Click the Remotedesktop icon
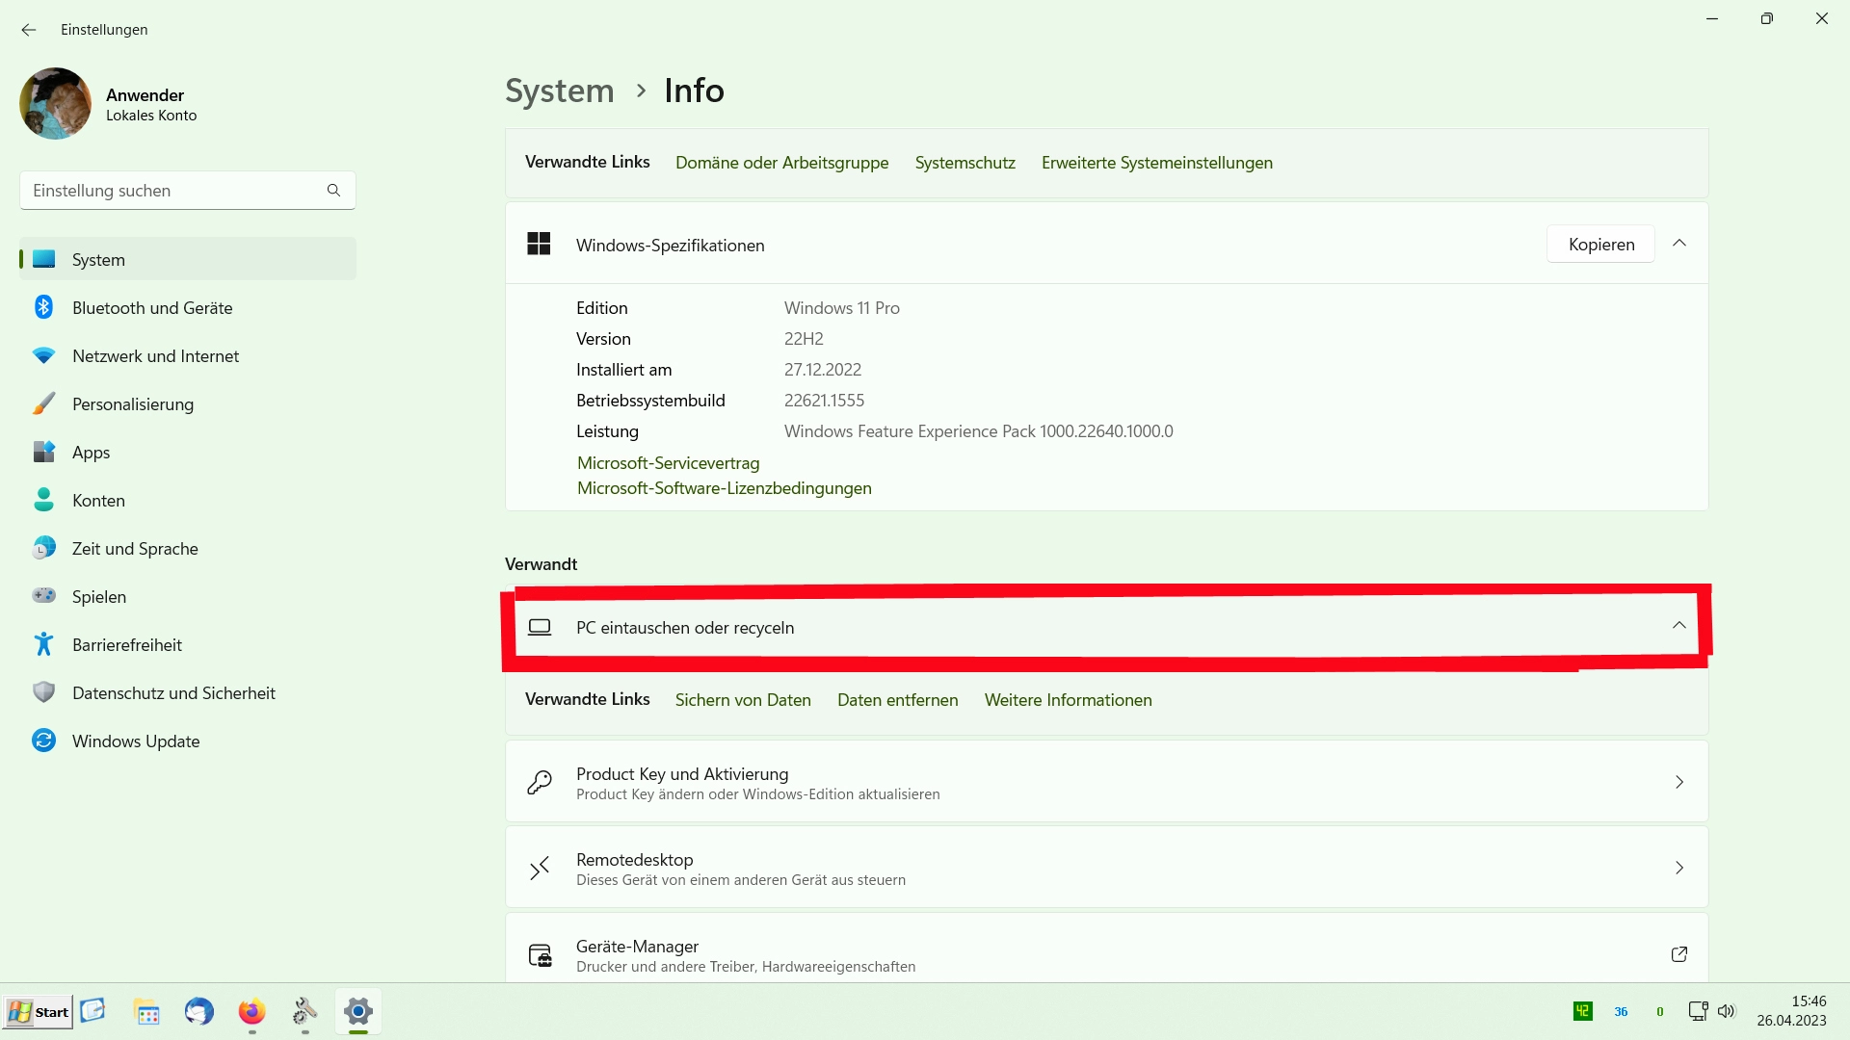Image resolution: width=1850 pixels, height=1040 pixels. coord(540,868)
